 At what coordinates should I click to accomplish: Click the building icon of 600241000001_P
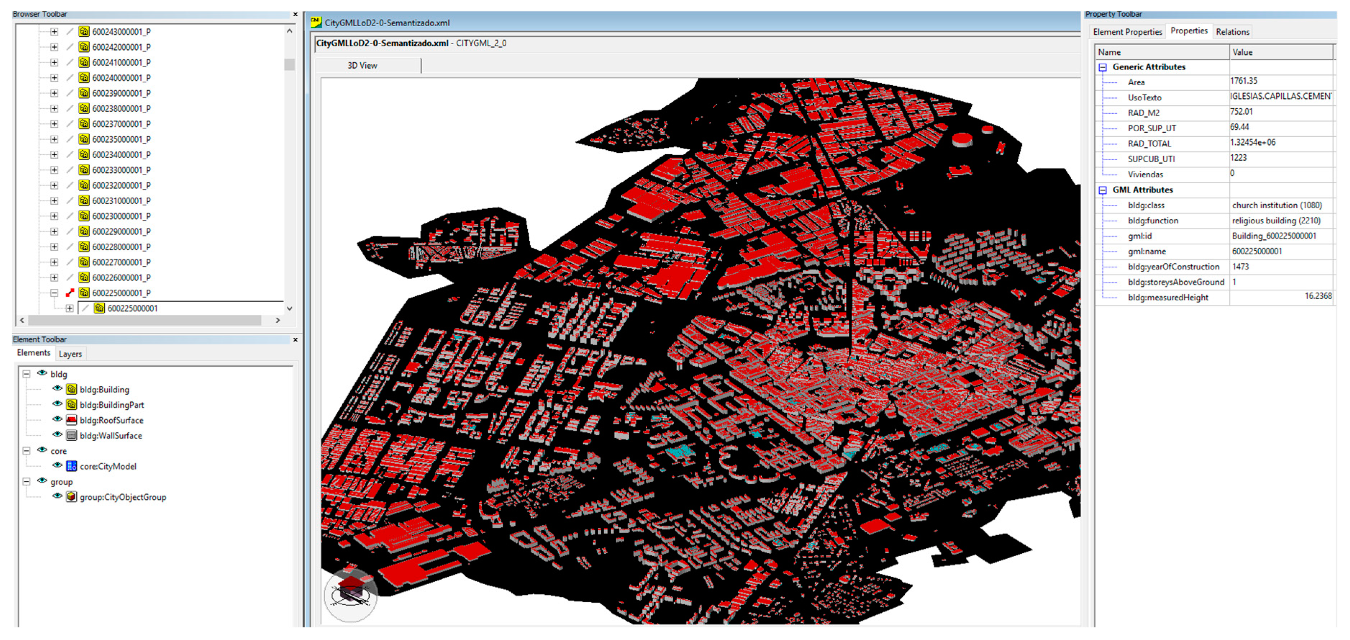(84, 62)
